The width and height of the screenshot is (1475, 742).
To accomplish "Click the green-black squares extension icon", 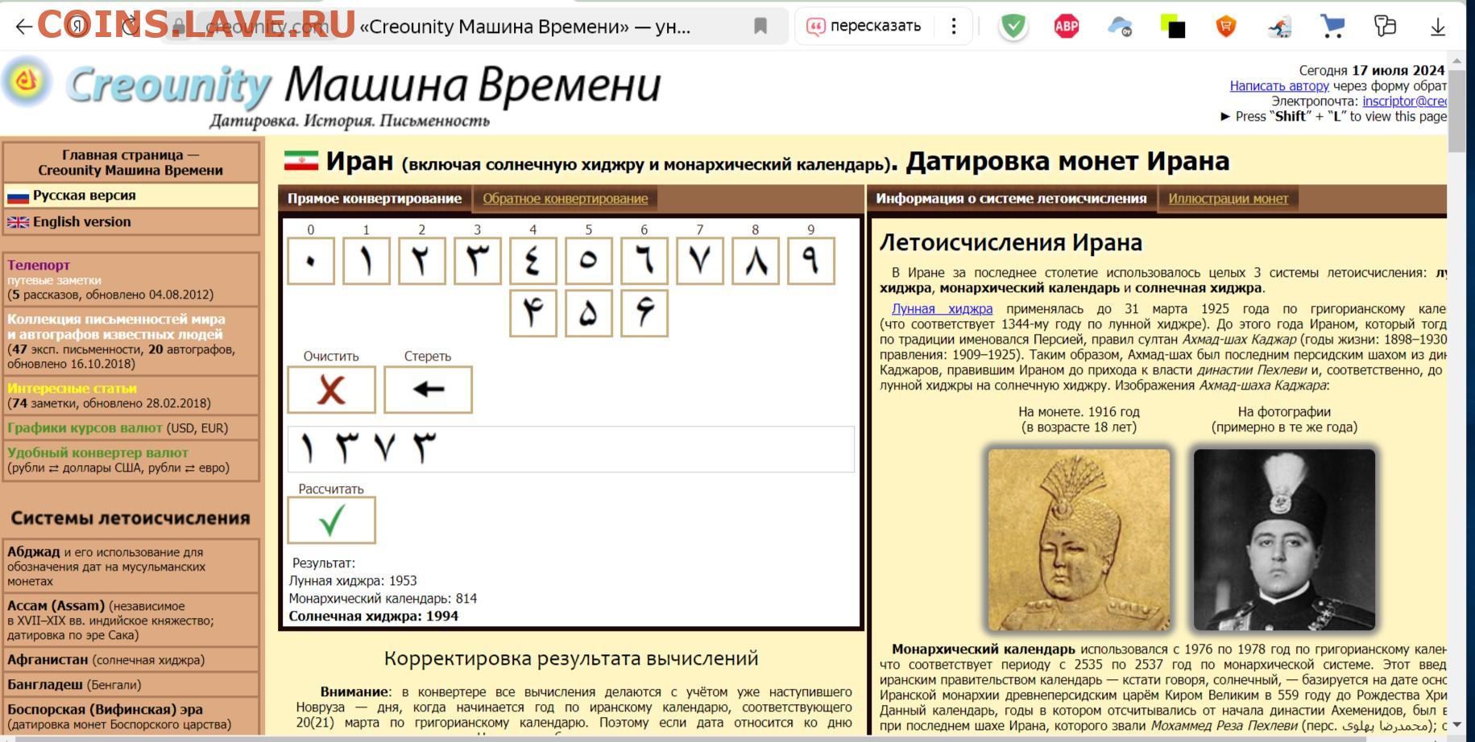I will click(1172, 27).
